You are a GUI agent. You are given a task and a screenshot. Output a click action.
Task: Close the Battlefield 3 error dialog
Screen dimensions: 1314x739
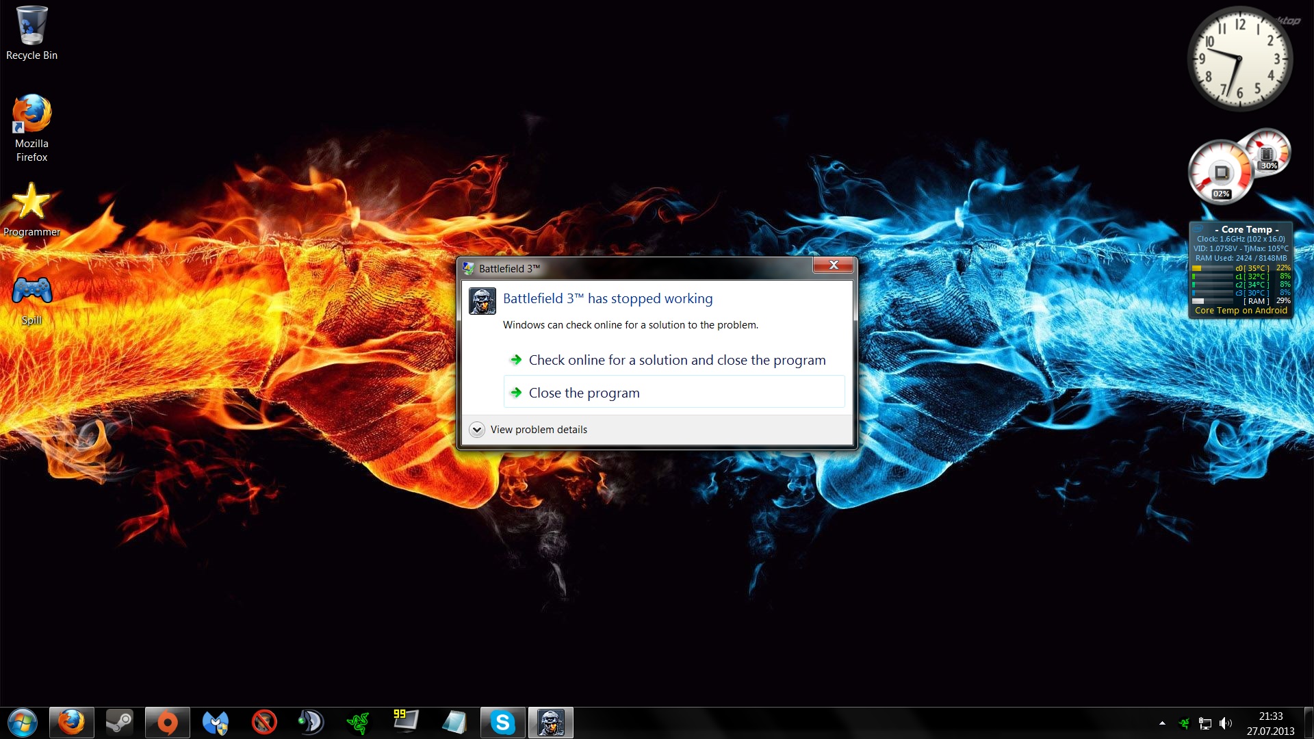[833, 265]
